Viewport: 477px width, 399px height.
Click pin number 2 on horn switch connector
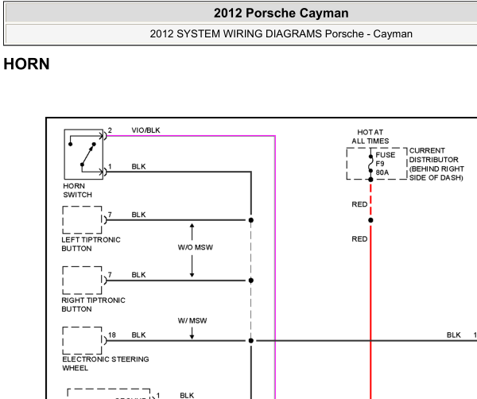110,130
